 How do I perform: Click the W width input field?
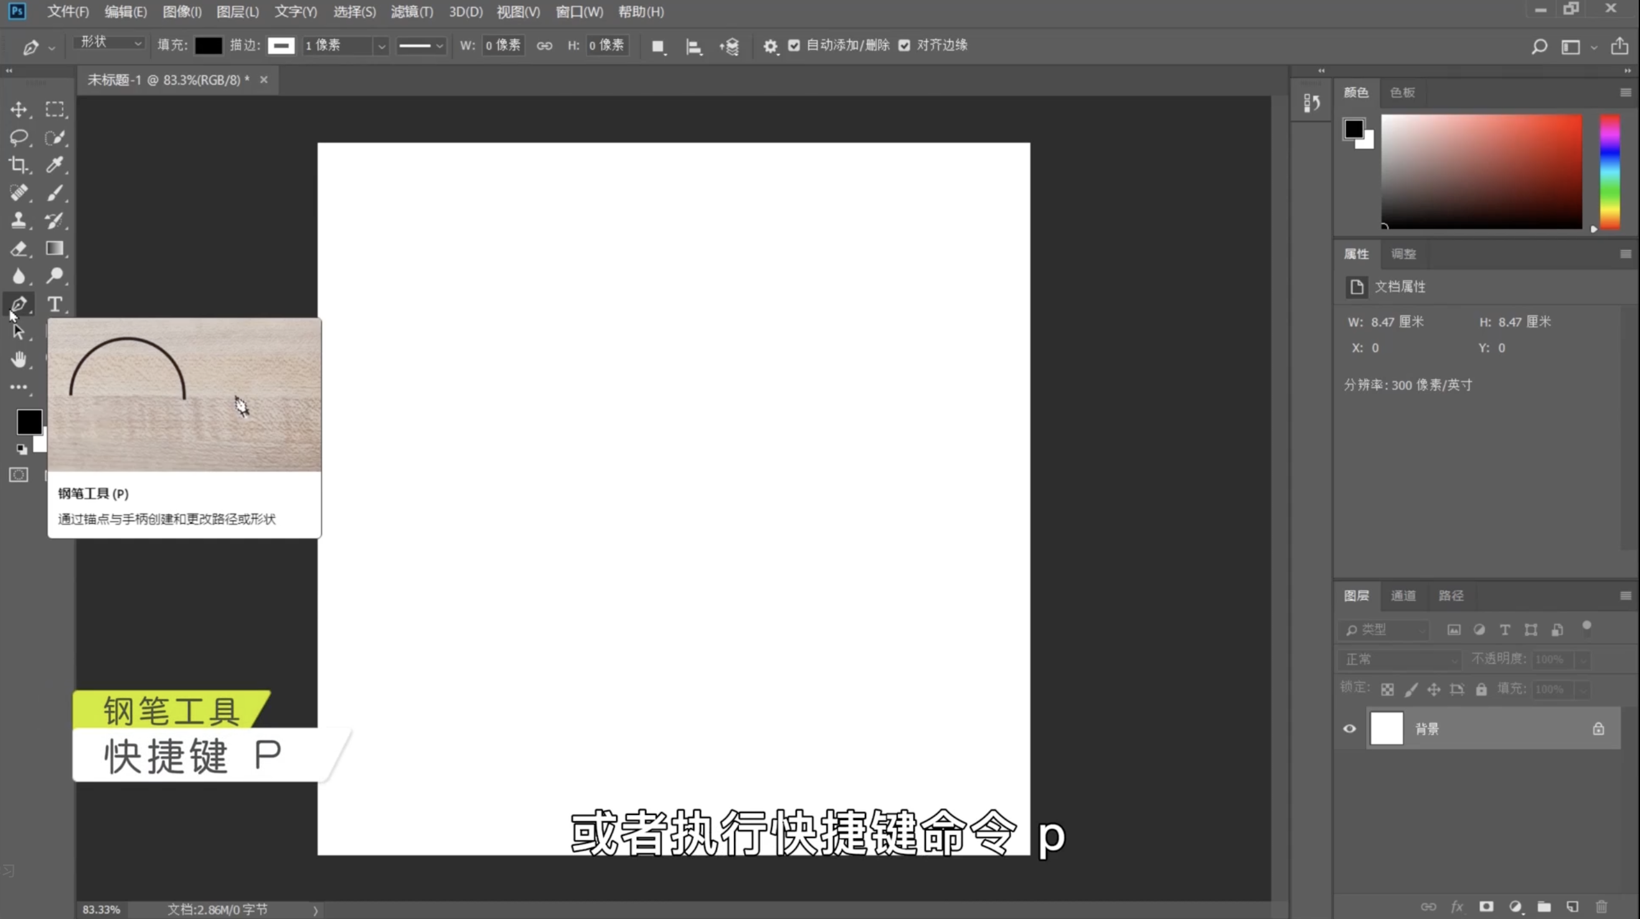(x=502, y=45)
